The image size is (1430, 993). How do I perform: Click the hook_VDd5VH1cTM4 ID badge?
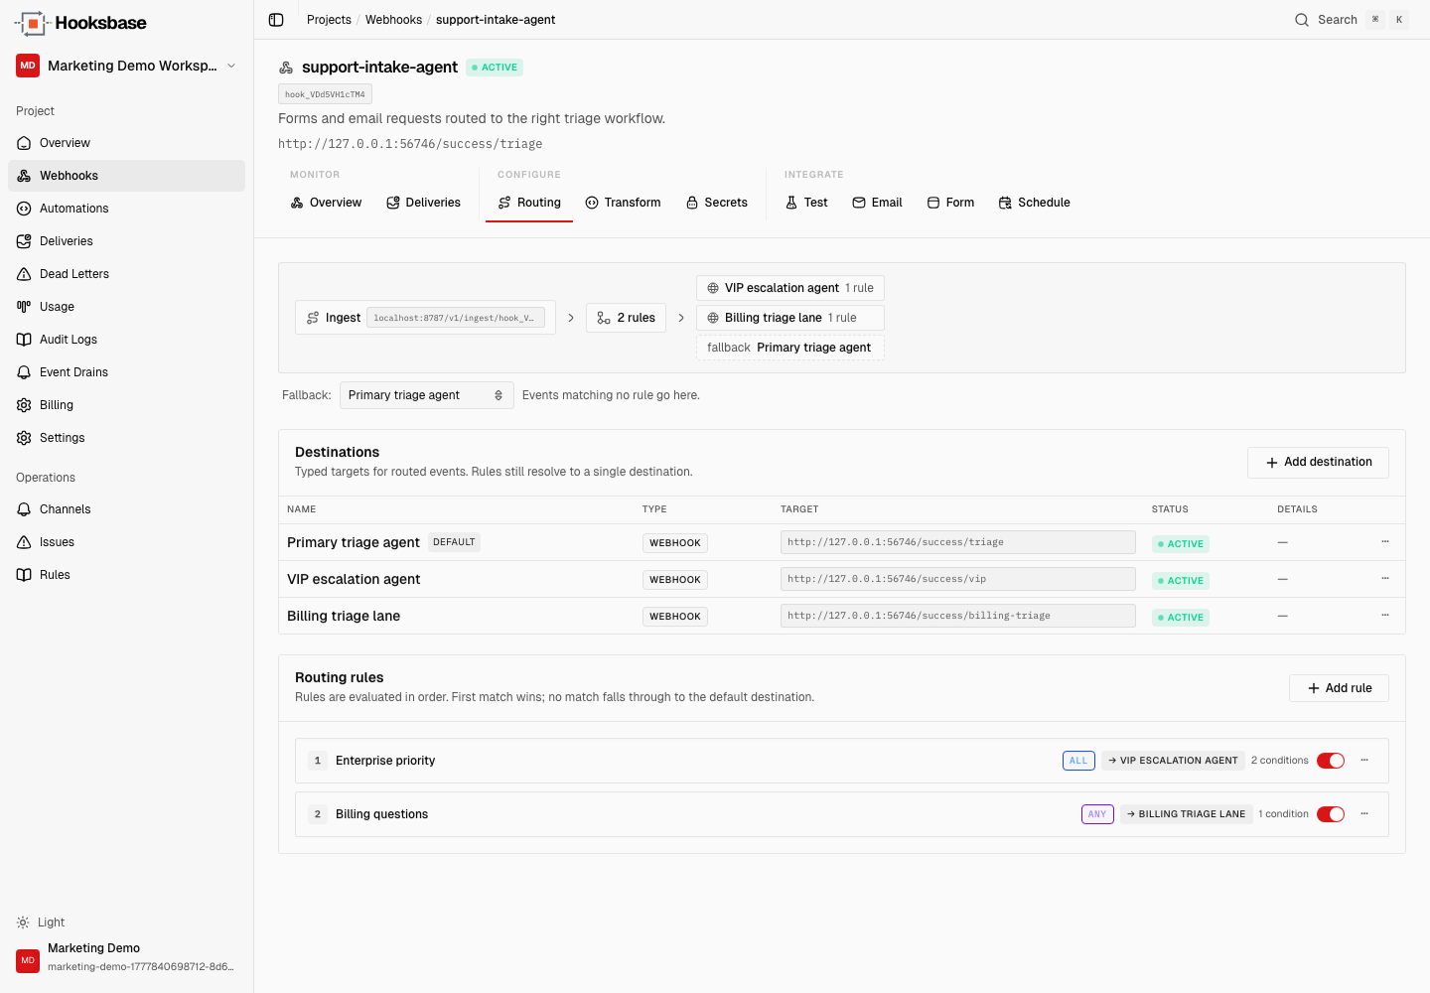click(x=325, y=94)
